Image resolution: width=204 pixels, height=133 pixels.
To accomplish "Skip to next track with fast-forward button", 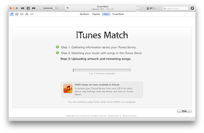I will click(x=34, y=8).
